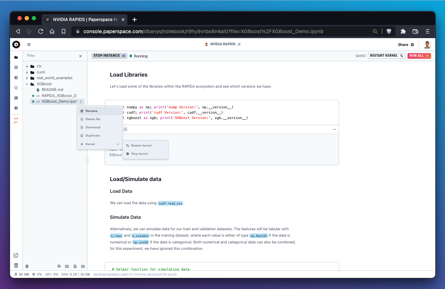Viewport: 445px width, 289px height.
Task: Open the Files panel from the sidebar
Action: coord(16,57)
